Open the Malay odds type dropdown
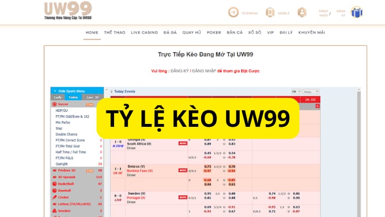 (x=311, y=92)
